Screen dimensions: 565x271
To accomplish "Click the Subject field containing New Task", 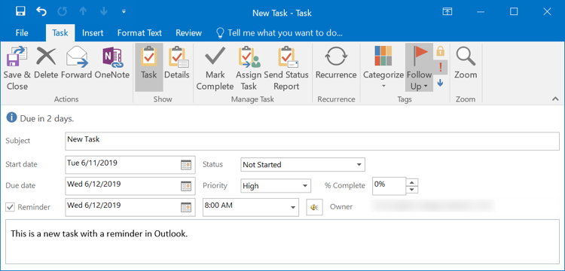I will tap(312, 141).
